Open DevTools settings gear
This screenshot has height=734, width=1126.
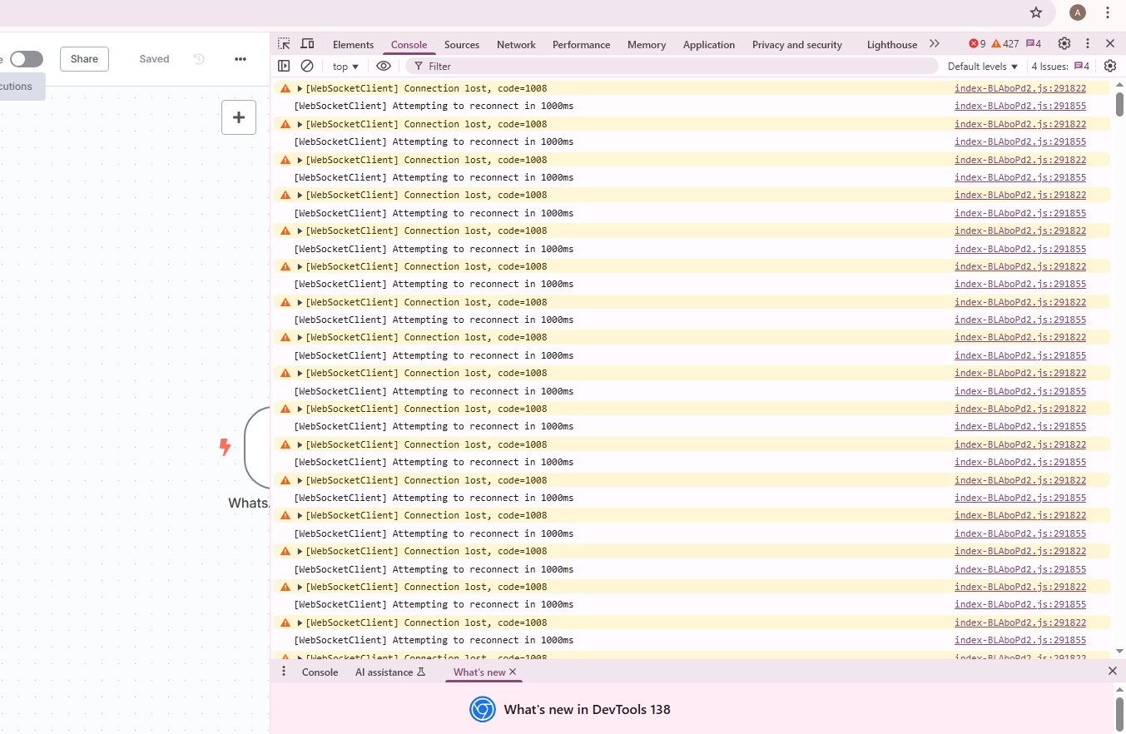[x=1064, y=44]
